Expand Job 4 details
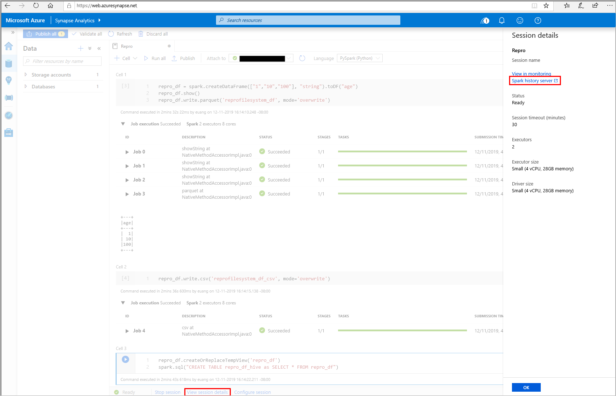616x396 pixels. click(127, 331)
